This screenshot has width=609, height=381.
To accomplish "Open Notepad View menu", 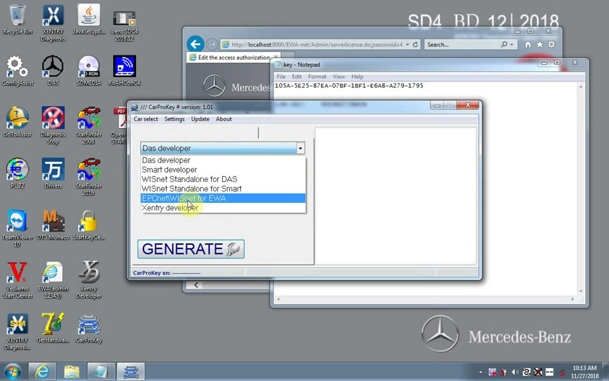I will click(339, 77).
